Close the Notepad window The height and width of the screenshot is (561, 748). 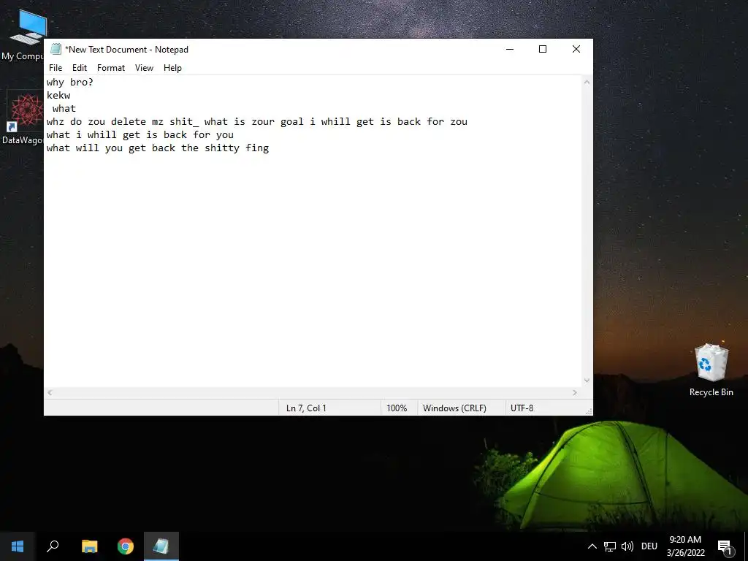tap(576, 49)
